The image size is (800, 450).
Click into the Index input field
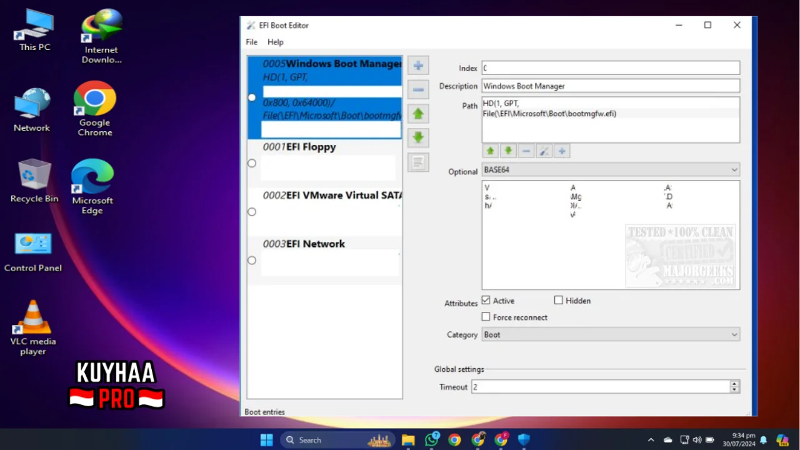[x=611, y=68]
